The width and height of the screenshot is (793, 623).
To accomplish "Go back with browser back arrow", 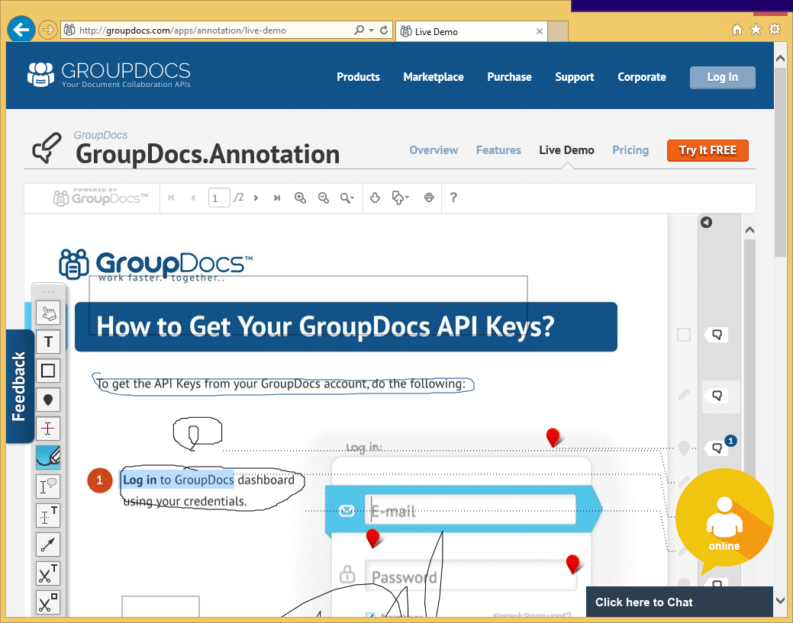I will (21, 30).
